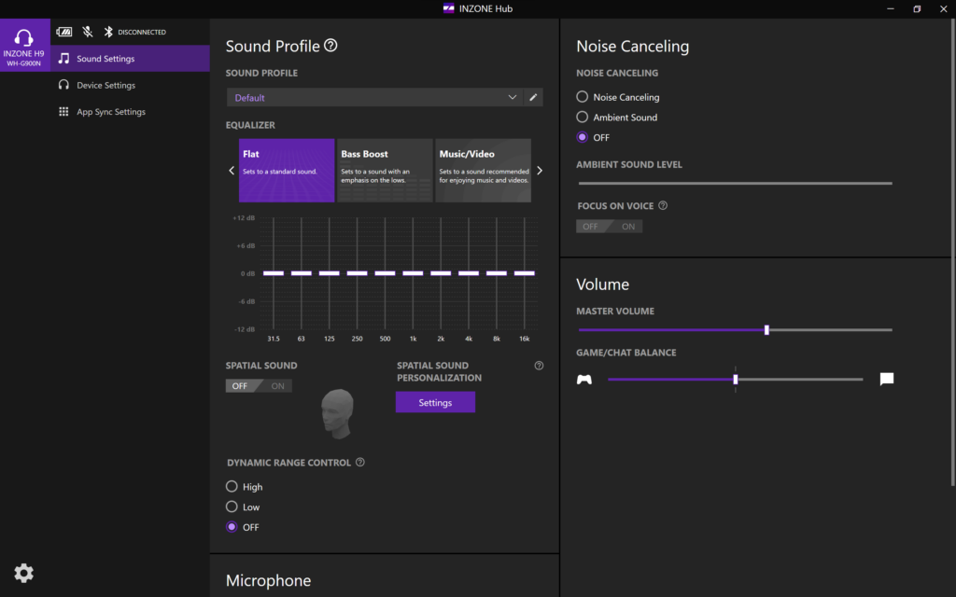Viewport: 956px width, 597px height.
Task: Click the right panel vertical scrollbar
Action: [x=953, y=253]
